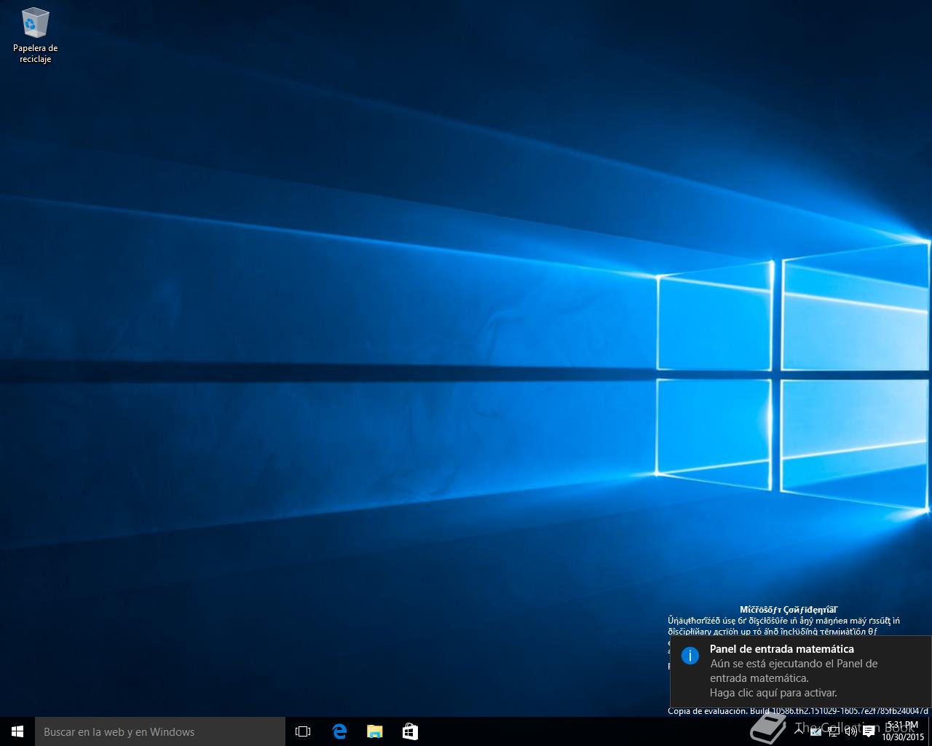Click 'Haga clic aquí para activar.' text
Viewport: 932px width, 746px height.
[x=773, y=693]
